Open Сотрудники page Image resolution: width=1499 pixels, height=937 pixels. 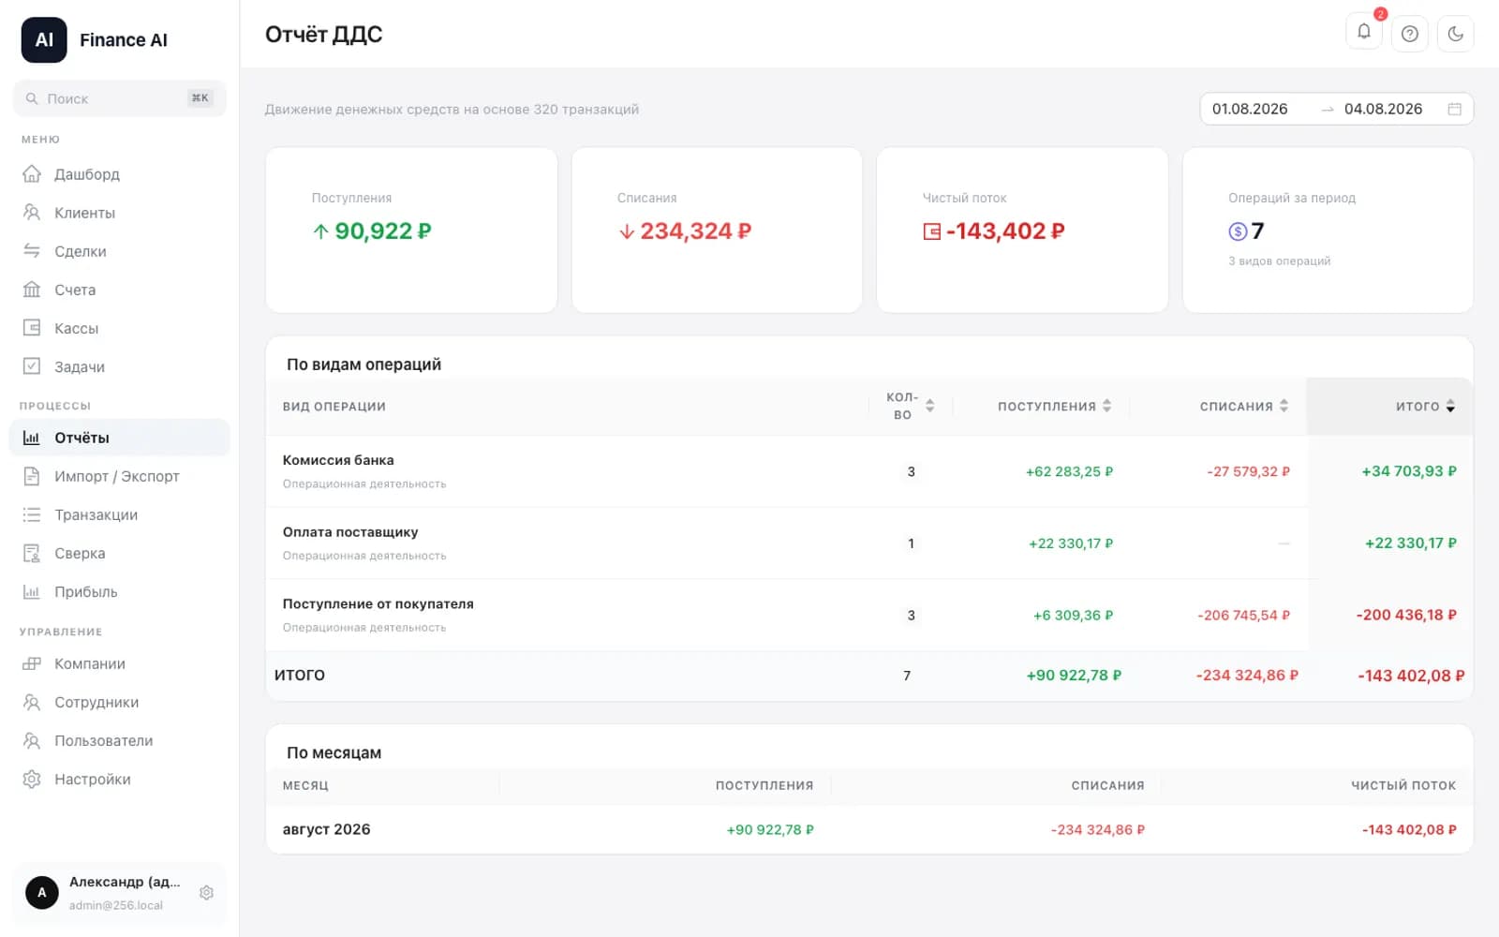120,702
